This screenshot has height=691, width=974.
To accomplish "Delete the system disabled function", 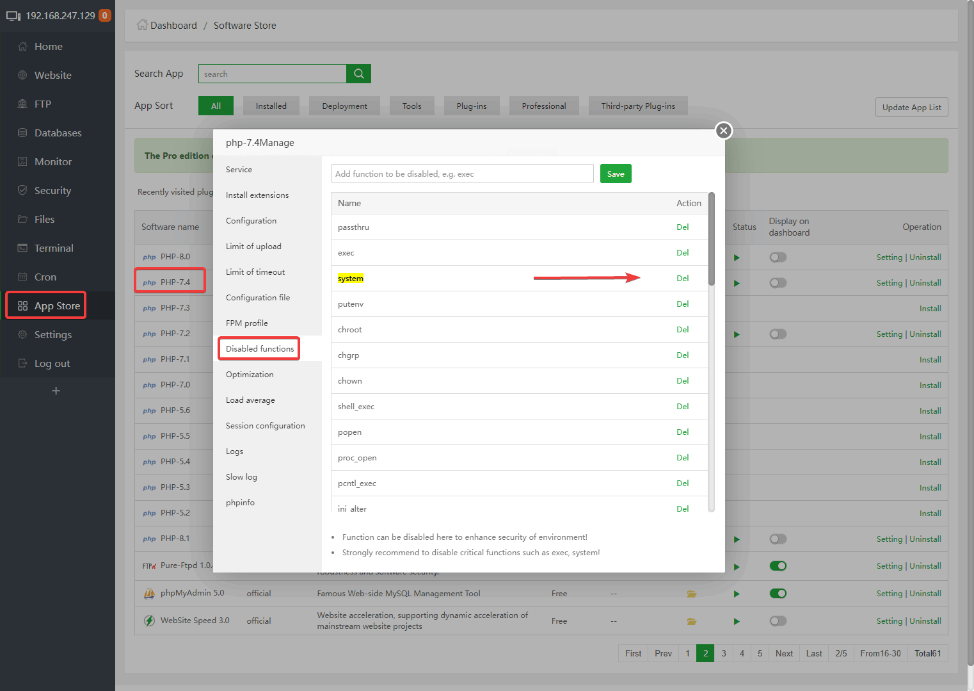I will (682, 279).
